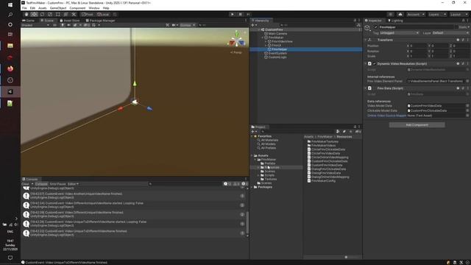
Task: Open the Account dropdown
Action: coord(416,15)
